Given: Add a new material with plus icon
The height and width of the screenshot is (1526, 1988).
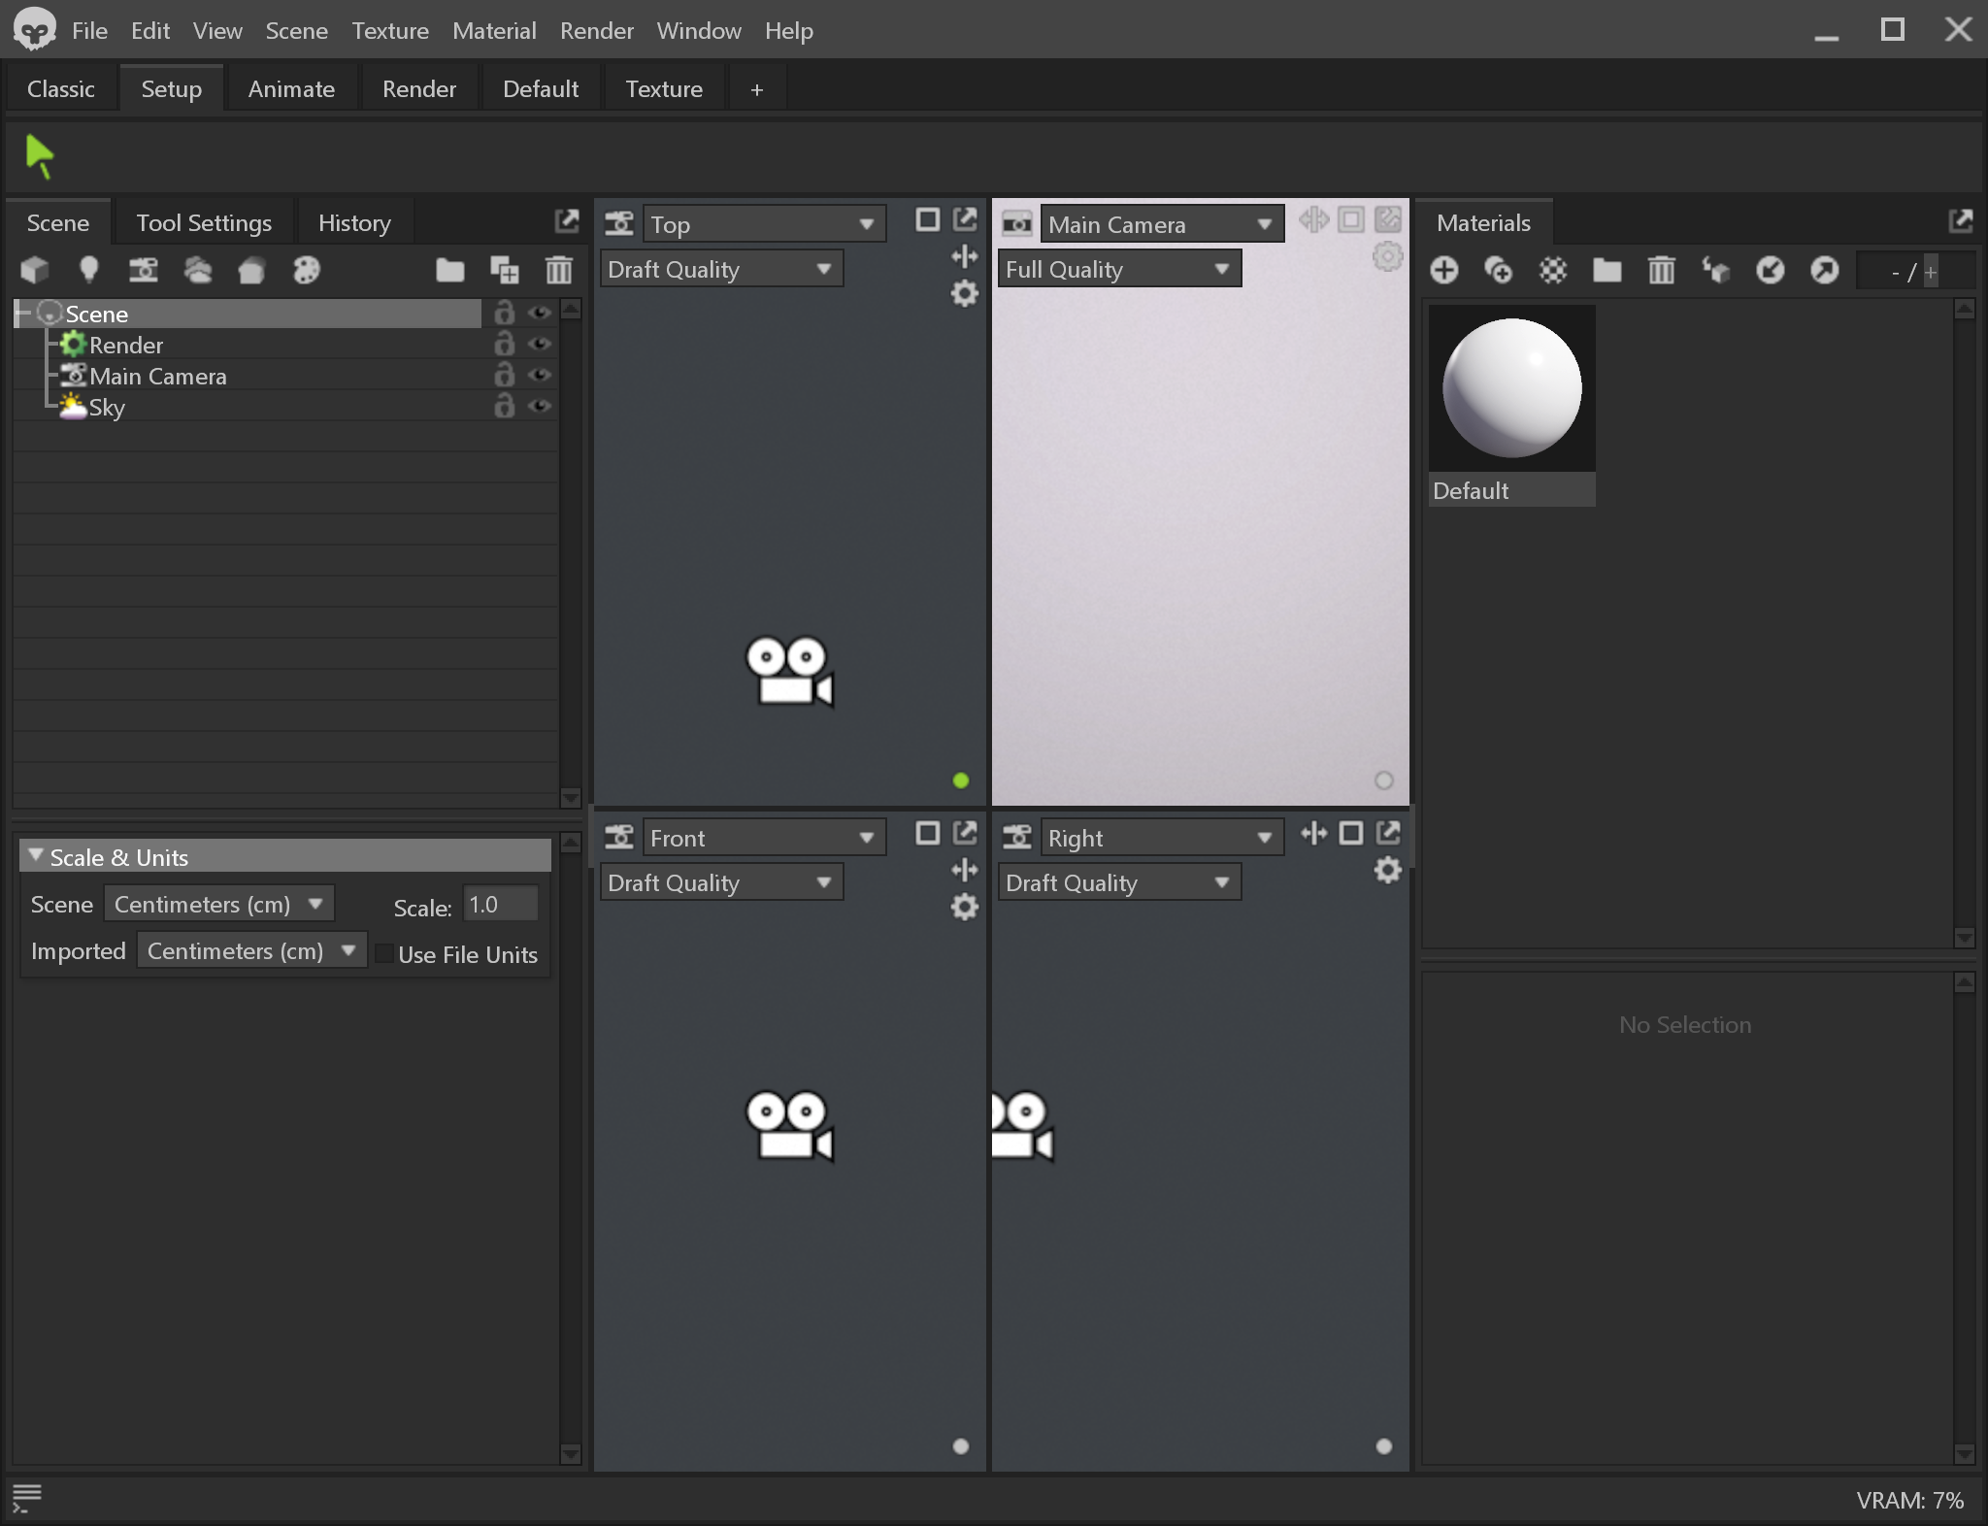Looking at the screenshot, I should (1443, 270).
